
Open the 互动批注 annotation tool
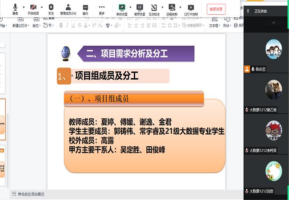[154, 8]
